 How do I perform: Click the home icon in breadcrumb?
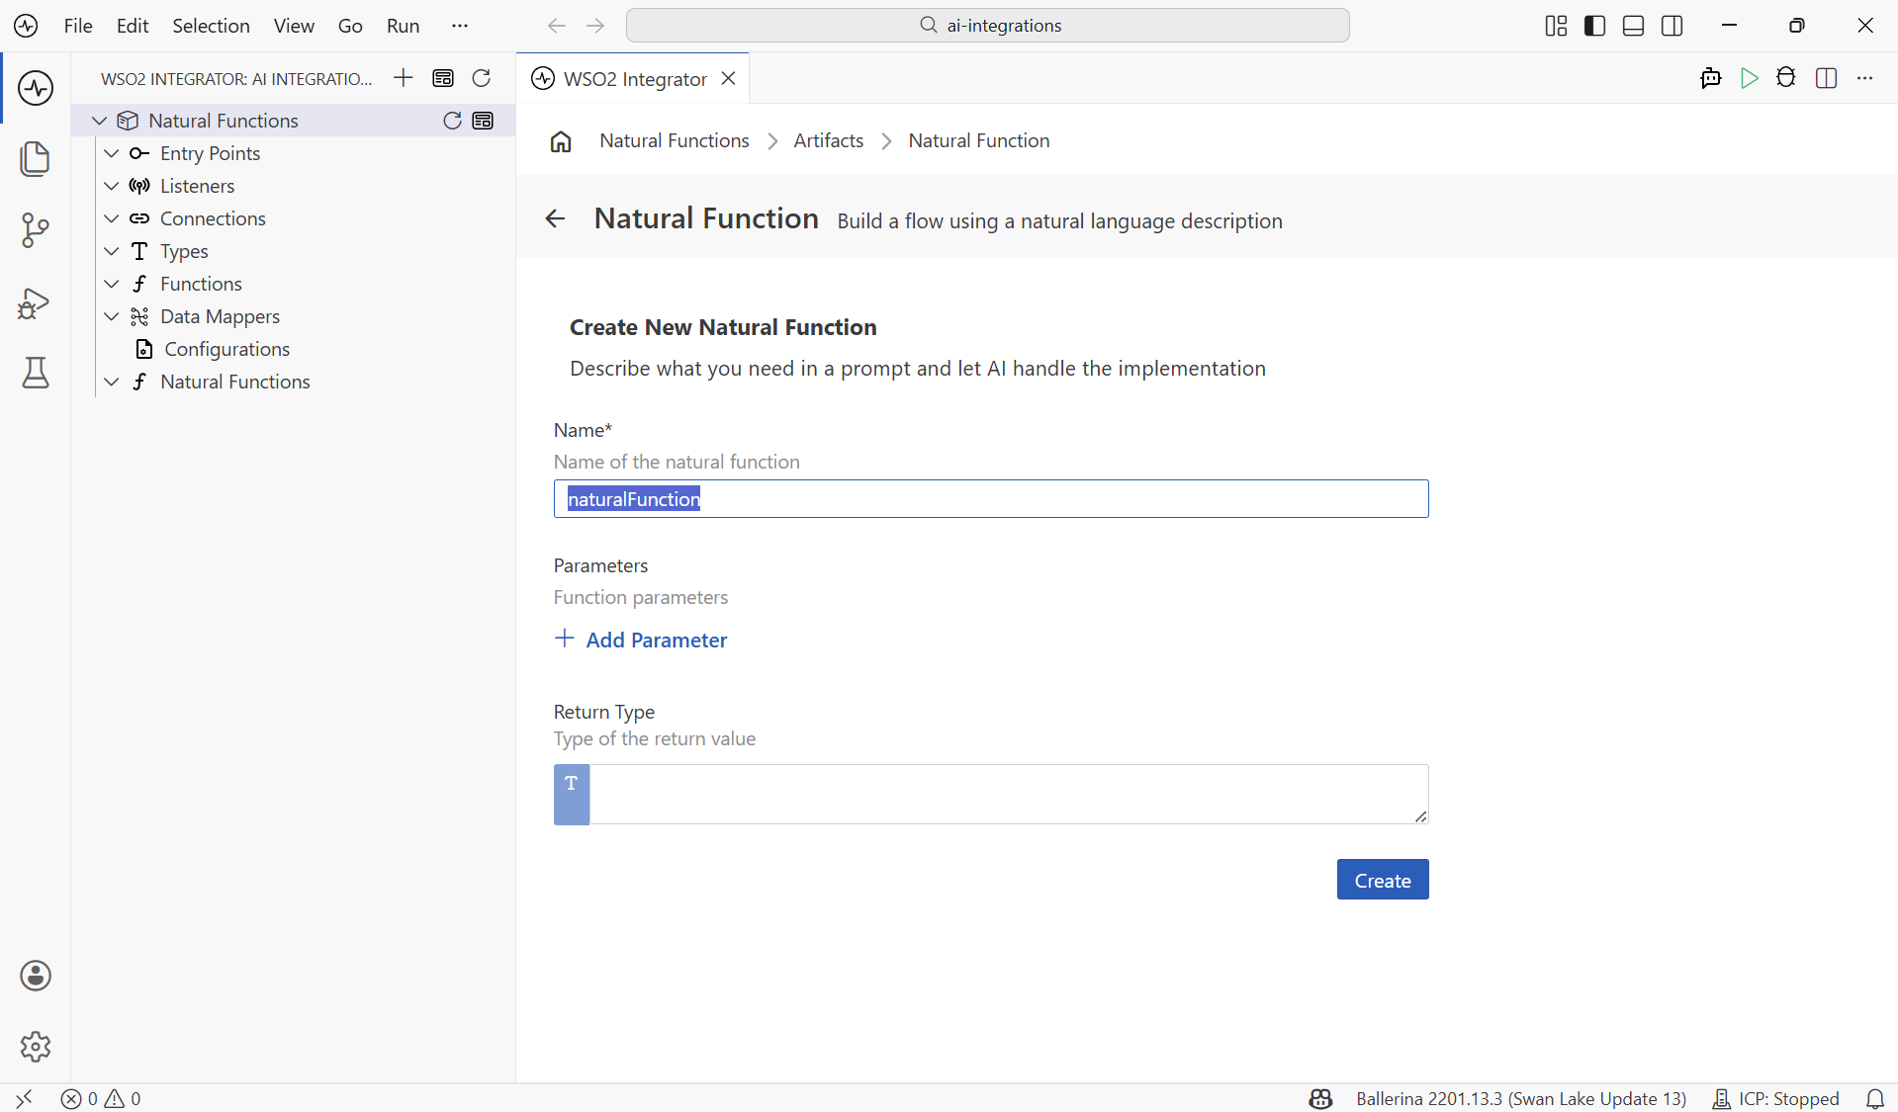click(561, 141)
